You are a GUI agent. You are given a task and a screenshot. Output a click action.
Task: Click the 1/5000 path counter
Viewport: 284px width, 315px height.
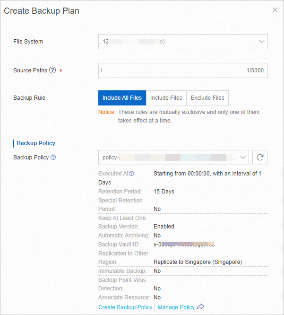(x=255, y=70)
